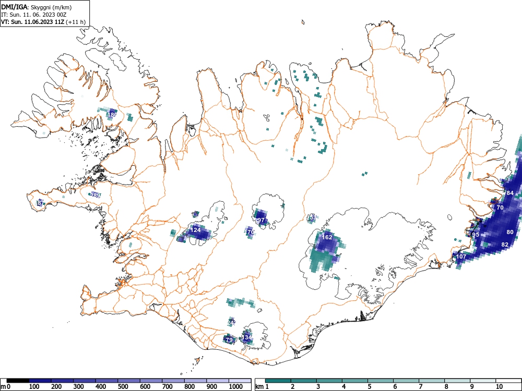The width and height of the screenshot is (522, 391).
Task: Click the 107 visibility value label
Action: (x=461, y=256)
